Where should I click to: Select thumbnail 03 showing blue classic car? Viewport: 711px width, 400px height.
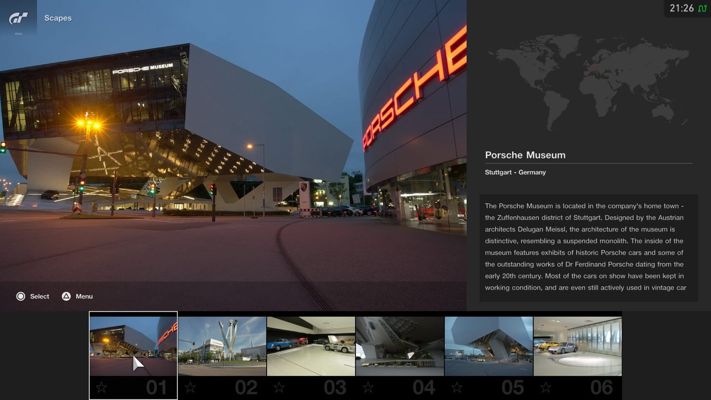(311, 346)
